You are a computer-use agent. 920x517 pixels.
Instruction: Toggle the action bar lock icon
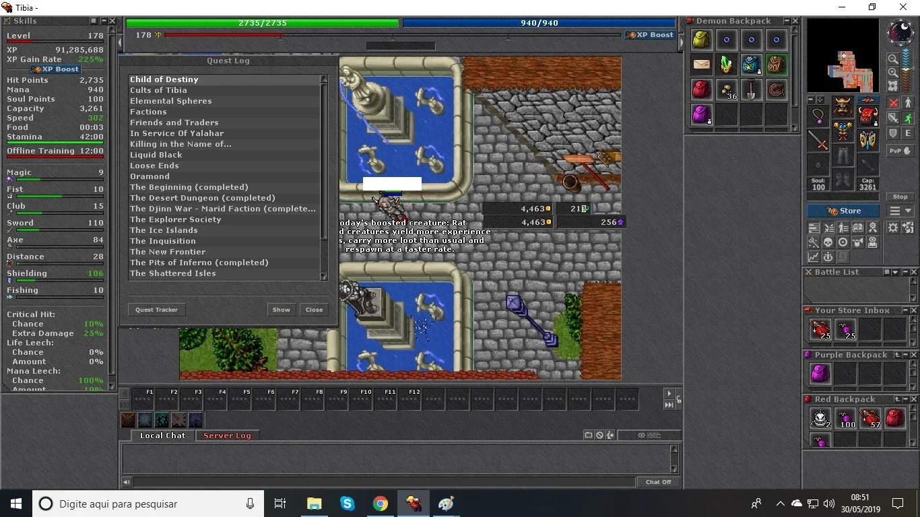[679, 399]
